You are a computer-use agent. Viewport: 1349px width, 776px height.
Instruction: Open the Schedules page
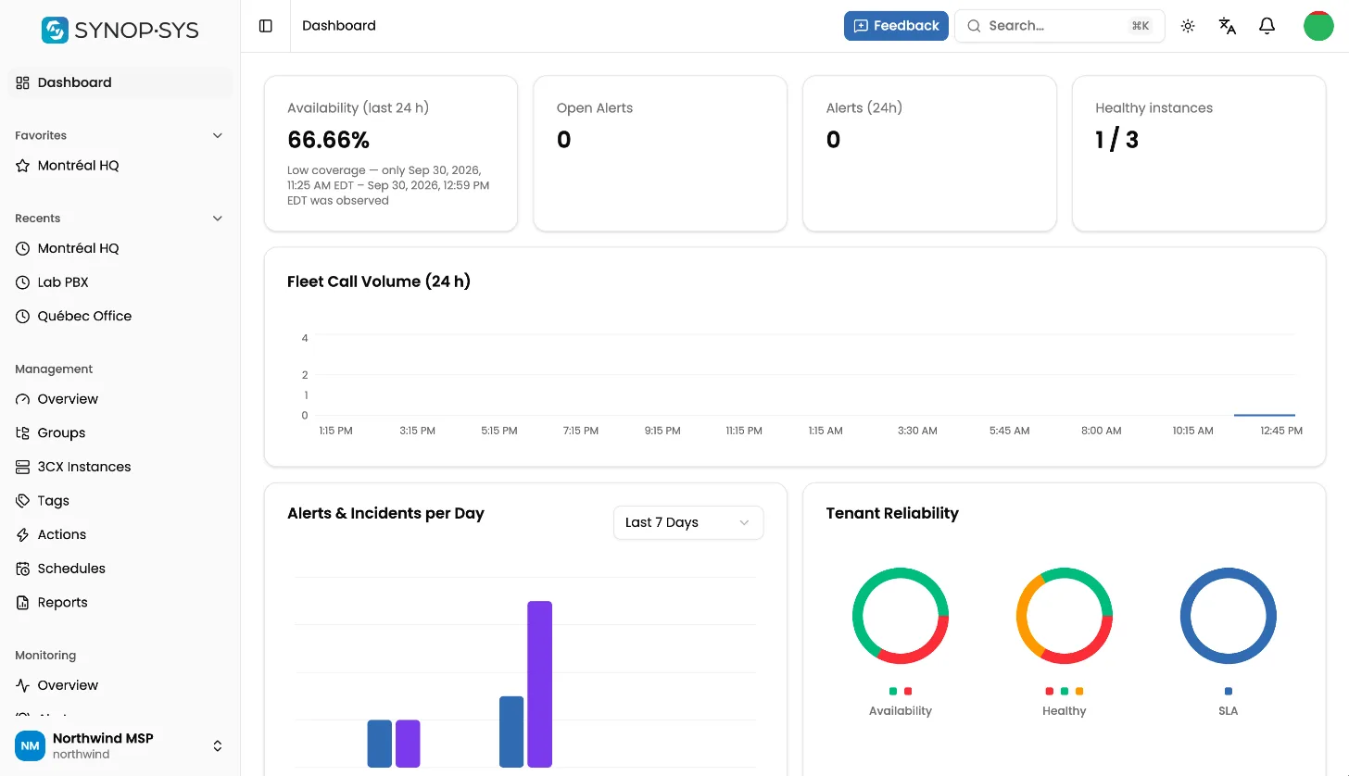(120, 569)
